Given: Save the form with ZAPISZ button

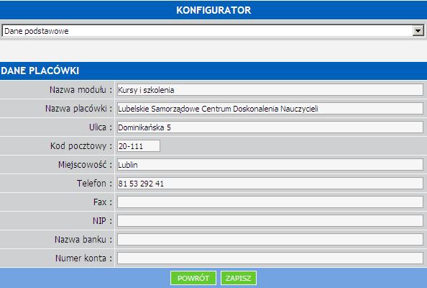Looking at the screenshot, I should (238, 278).
